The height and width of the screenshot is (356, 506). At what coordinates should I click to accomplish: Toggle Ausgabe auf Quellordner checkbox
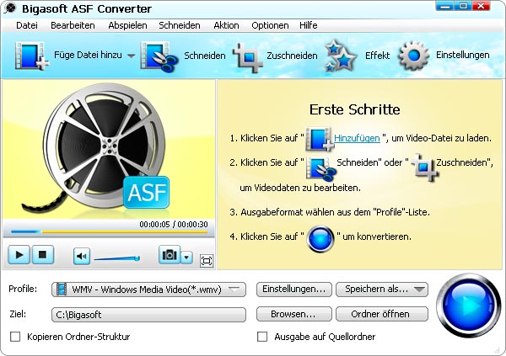pos(262,337)
